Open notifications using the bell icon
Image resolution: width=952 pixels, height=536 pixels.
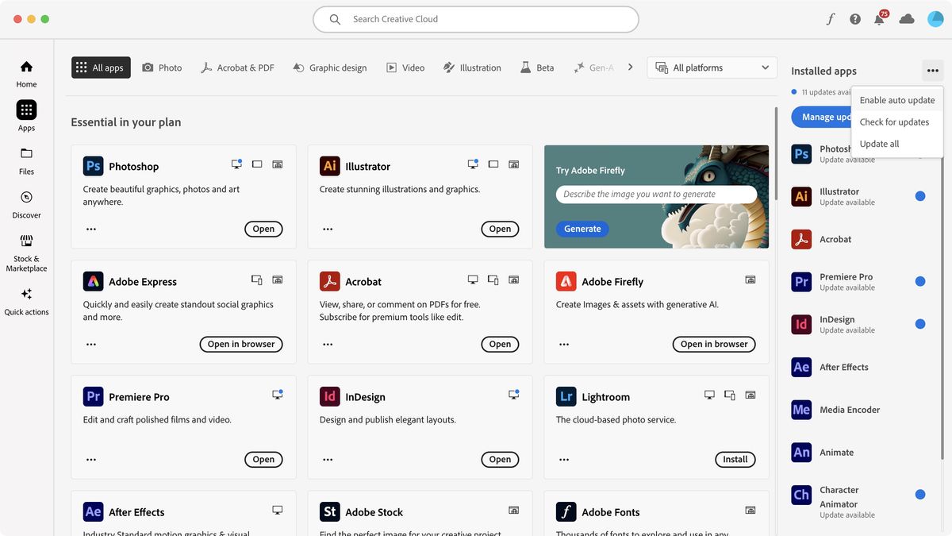(x=880, y=18)
